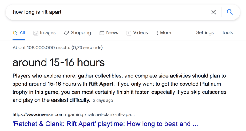
Task: Click the All tab magnifier icon
Action: (15, 33)
